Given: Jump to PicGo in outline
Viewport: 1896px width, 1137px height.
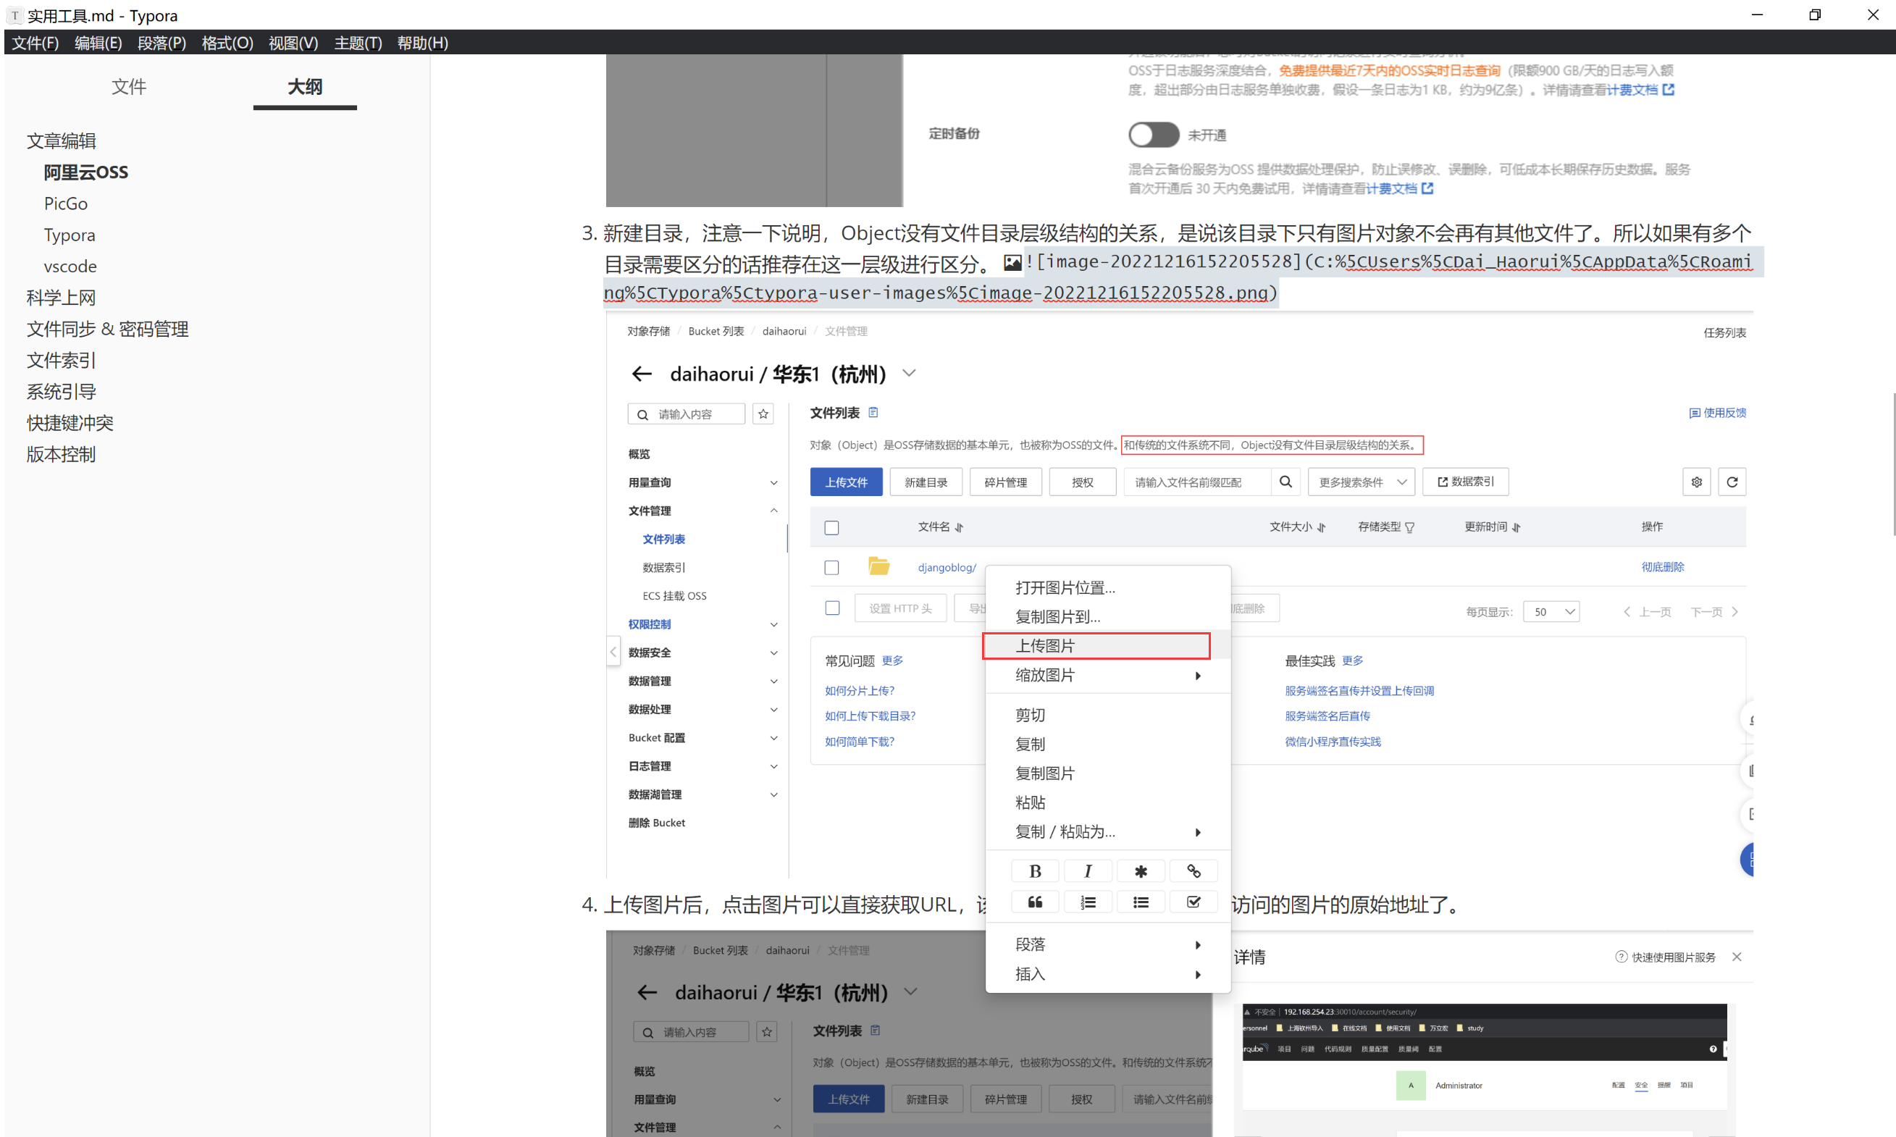Looking at the screenshot, I should point(66,204).
